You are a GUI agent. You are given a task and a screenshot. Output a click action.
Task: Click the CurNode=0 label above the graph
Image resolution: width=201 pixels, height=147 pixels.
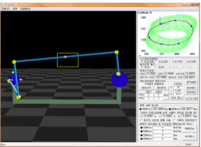tap(145, 13)
